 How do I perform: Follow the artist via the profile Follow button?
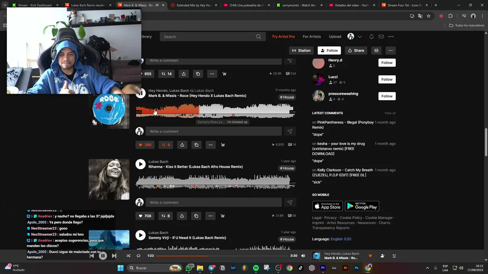tap(329, 51)
